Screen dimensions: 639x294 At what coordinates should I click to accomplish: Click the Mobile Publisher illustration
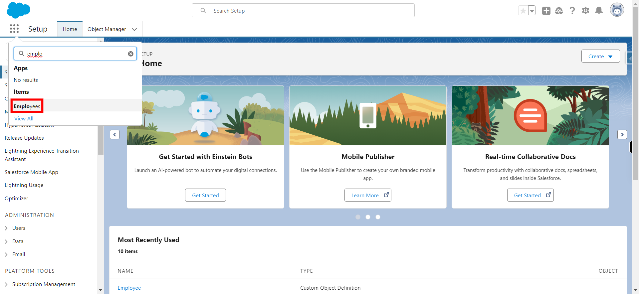[368, 115]
